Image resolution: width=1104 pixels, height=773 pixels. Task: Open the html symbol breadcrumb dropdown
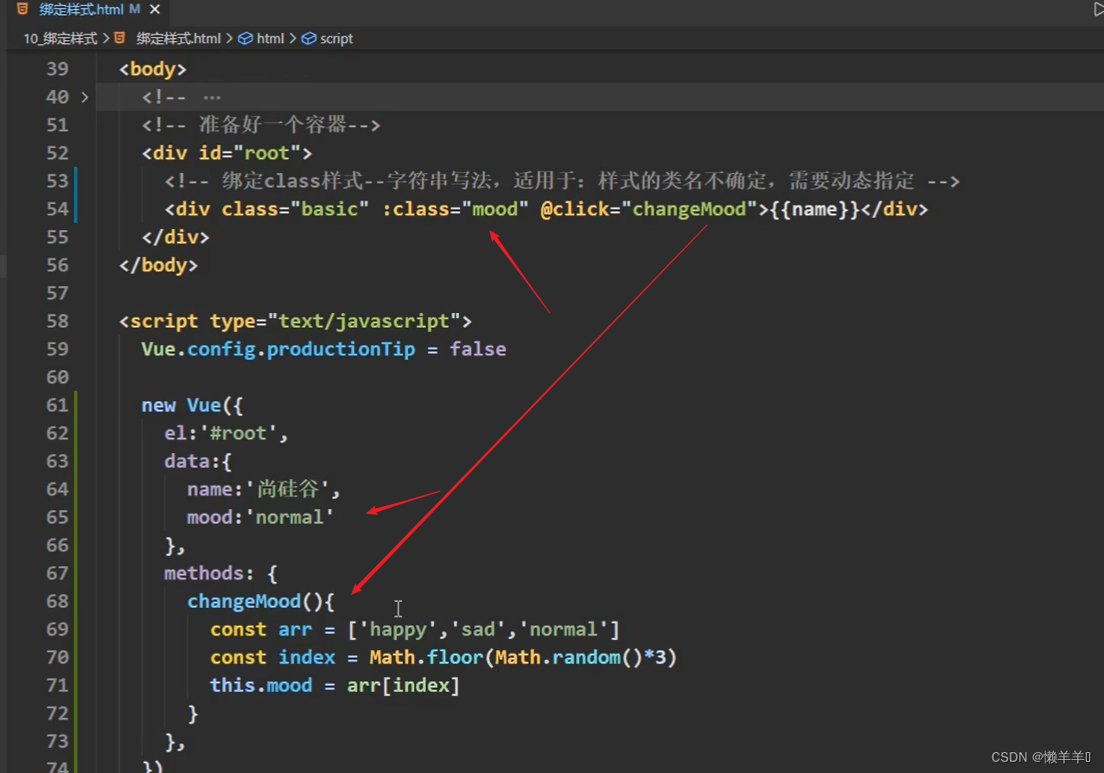pos(270,38)
